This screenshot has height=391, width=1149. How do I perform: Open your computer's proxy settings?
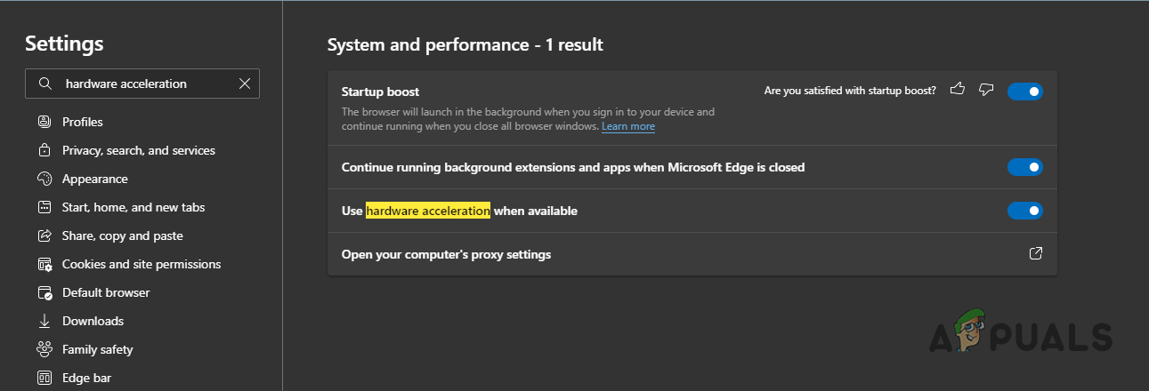tap(446, 254)
